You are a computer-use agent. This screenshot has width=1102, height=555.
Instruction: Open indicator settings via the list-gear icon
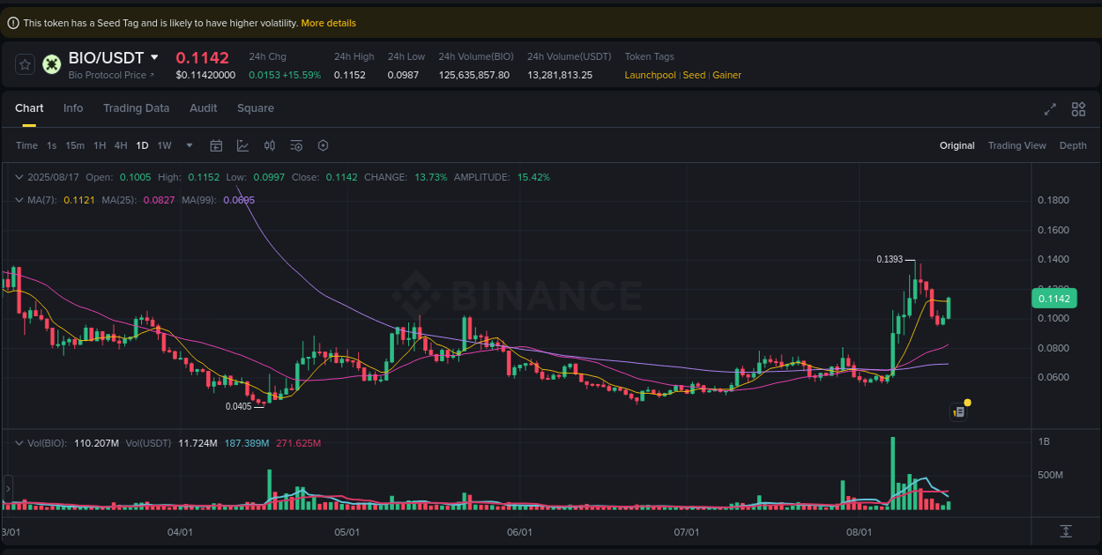(296, 145)
